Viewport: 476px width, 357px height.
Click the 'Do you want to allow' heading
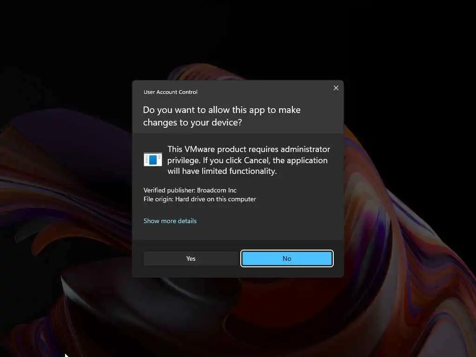tap(222, 116)
